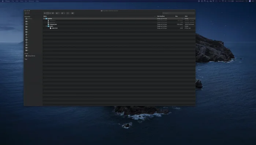Sort by the Size column header
Image resolution: width=256 pixels, height=145 pixels.
point(177,16)
